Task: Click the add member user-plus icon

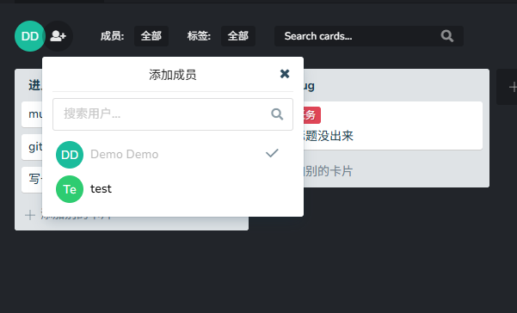Action: (x=58, y=36)
